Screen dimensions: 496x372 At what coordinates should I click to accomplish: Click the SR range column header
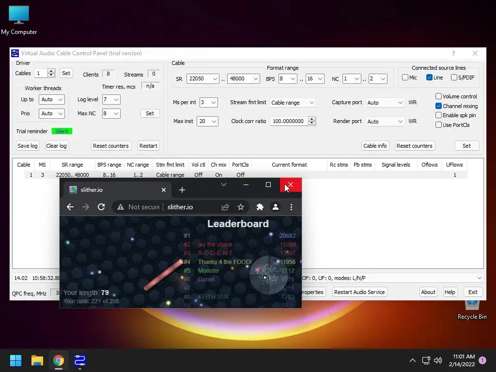point(72,165)
